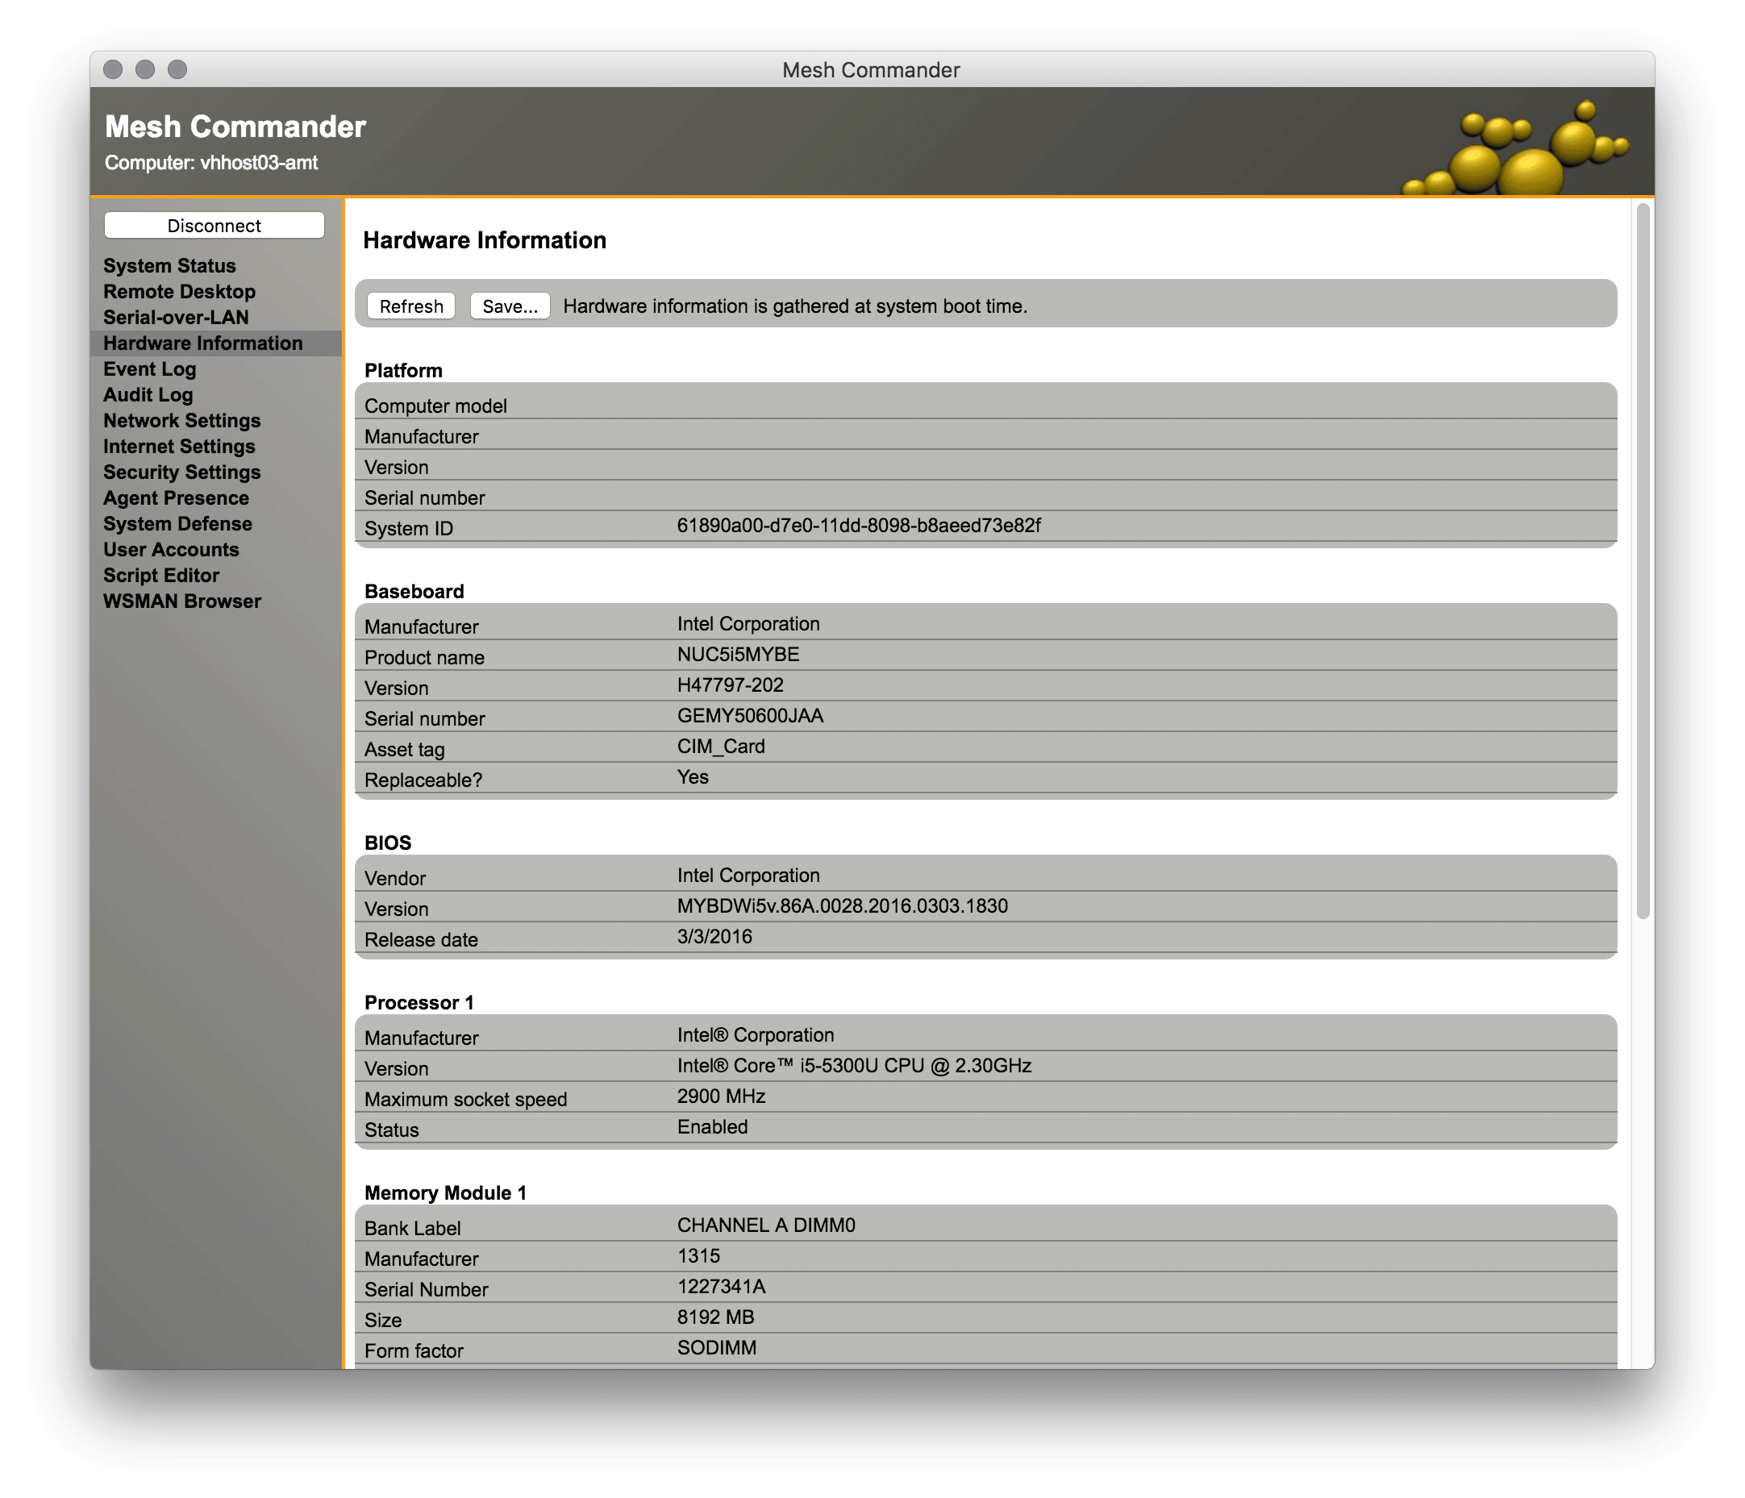Open the Event Log
The width and height of the screenshot is (1745, 1498).
point(150,368)
